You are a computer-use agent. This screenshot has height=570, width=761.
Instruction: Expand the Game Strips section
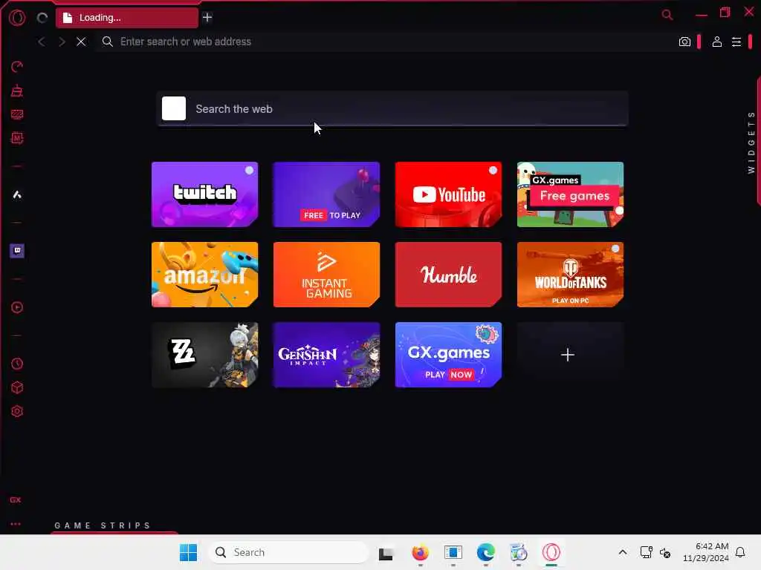coord(103,525)
